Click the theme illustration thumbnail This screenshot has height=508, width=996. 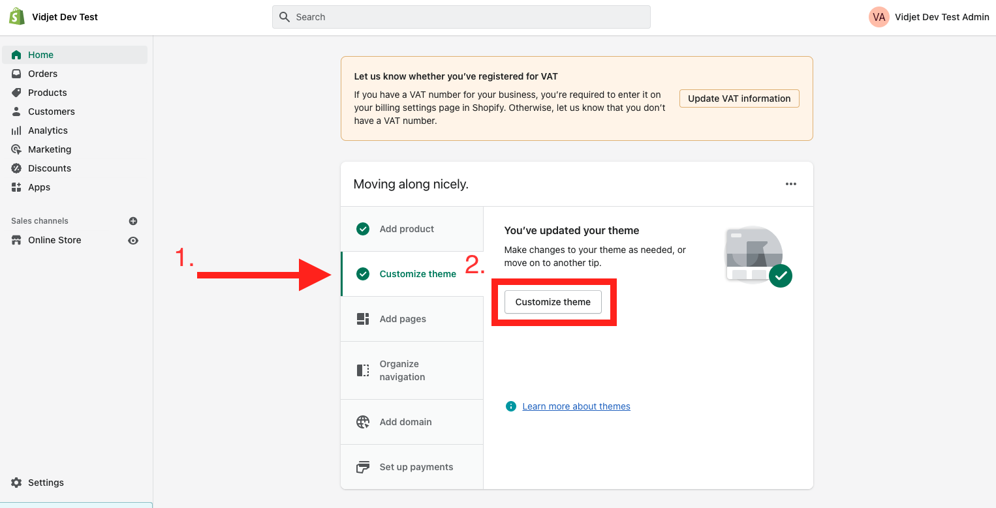pyautogui.click(x=758, y=256)
